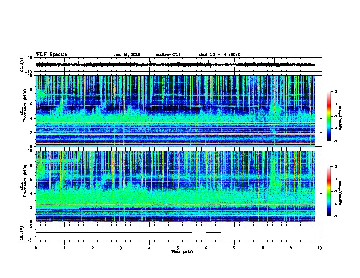Click inside the ch.1 voltage waveform trace

point(175,65)
